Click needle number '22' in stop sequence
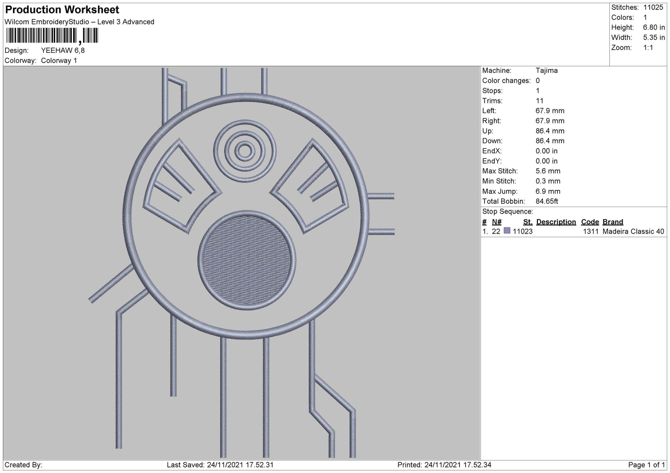 pos(496,232)
